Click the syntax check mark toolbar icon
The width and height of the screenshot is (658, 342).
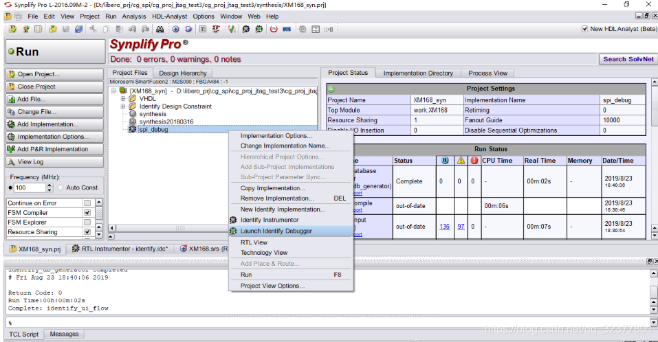click(x=232, y=29)
